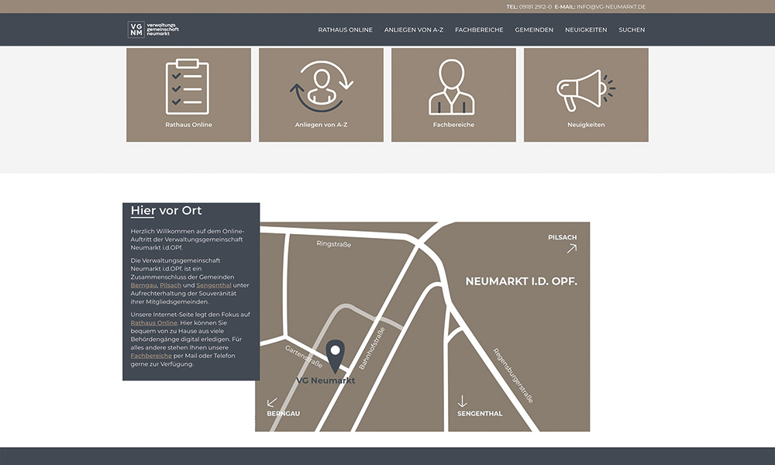Open the Anliegen von A-Z person cycle icon

(x=322, y=87)
